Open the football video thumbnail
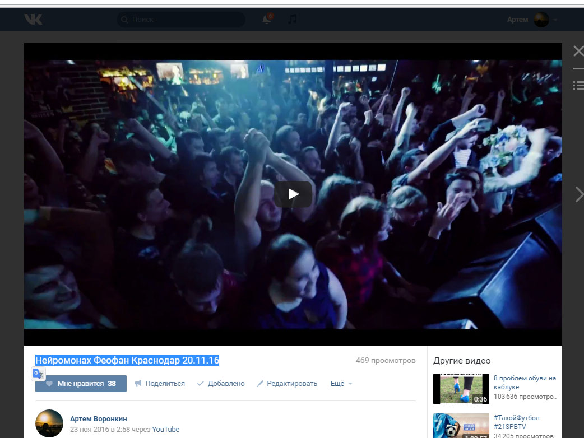The width and height of the screenshot is (584, 438). (461, 426)
